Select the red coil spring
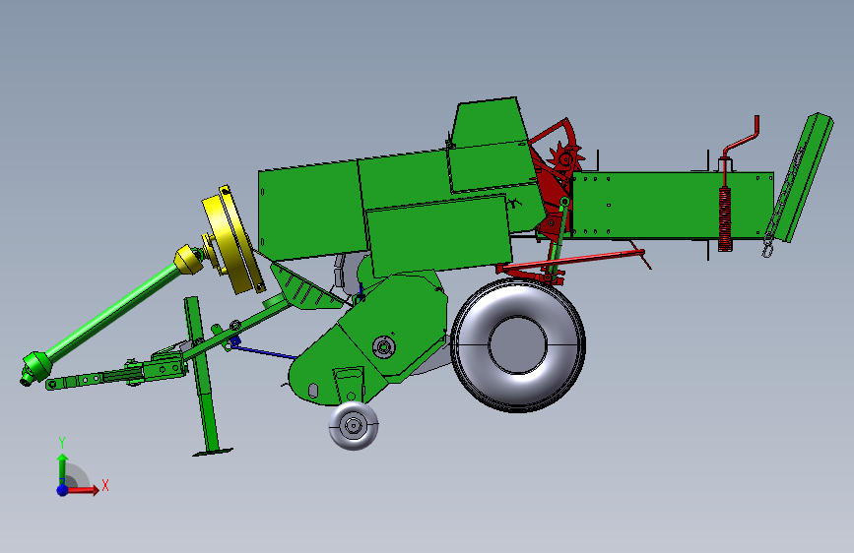 pyautogui.click(x=725, y=218)
